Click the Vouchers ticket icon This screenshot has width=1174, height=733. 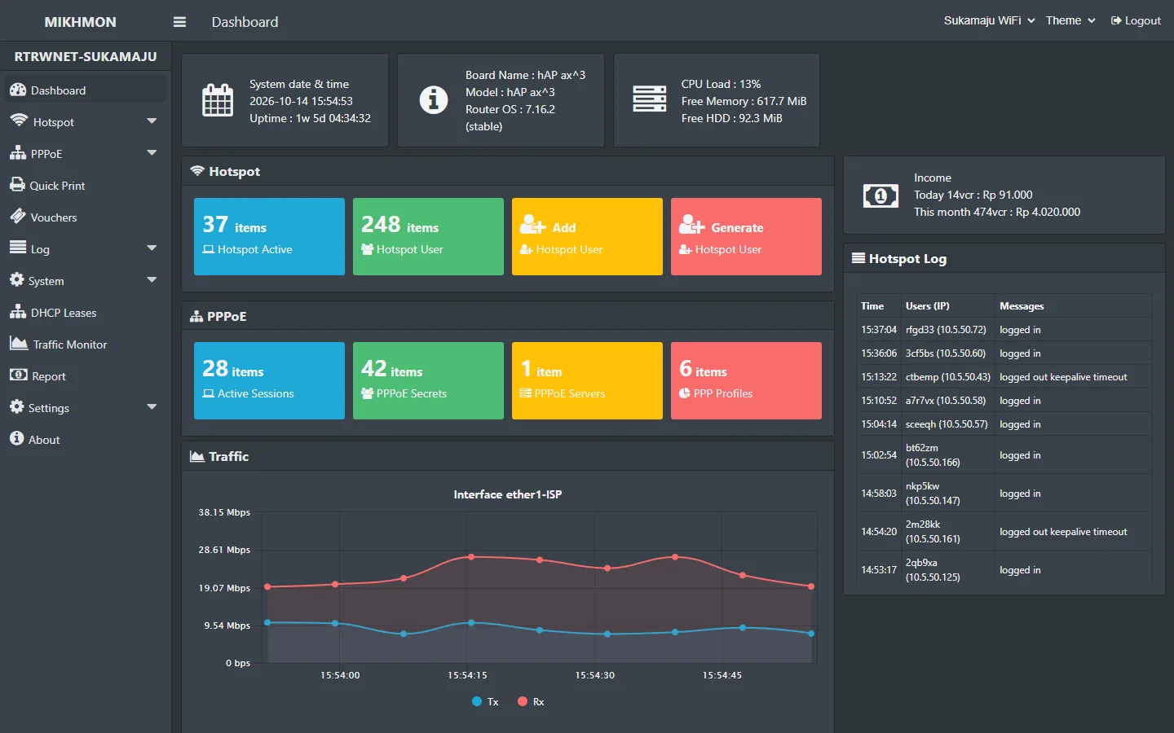(18, 217)
